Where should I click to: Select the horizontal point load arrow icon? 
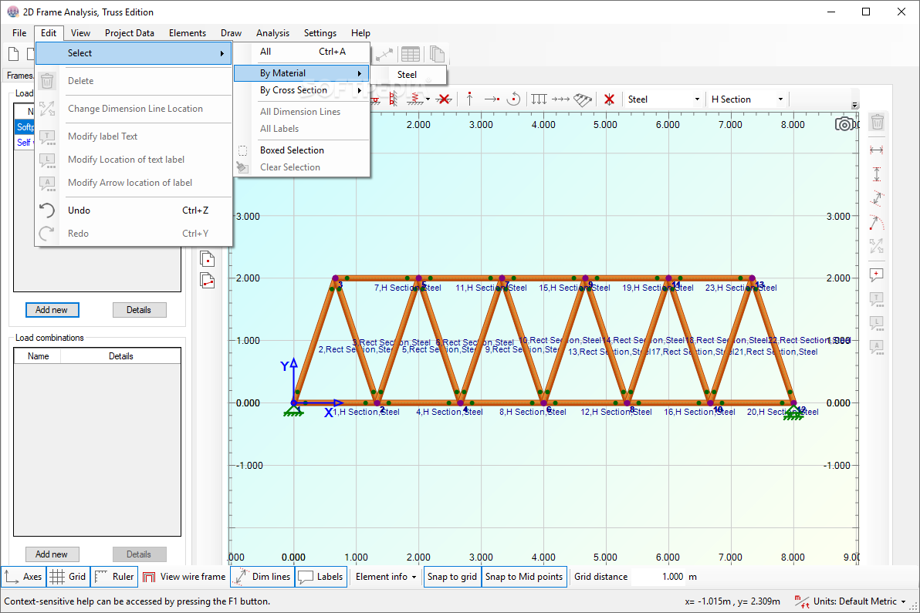click(492, 99)
